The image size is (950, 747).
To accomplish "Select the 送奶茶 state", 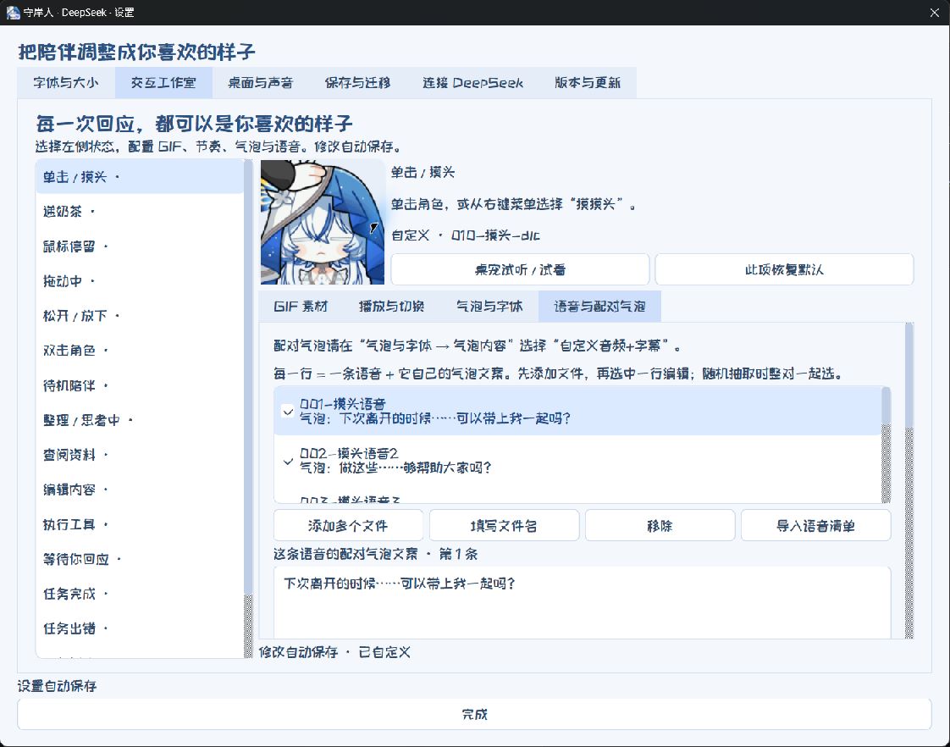I will (140, 212).
